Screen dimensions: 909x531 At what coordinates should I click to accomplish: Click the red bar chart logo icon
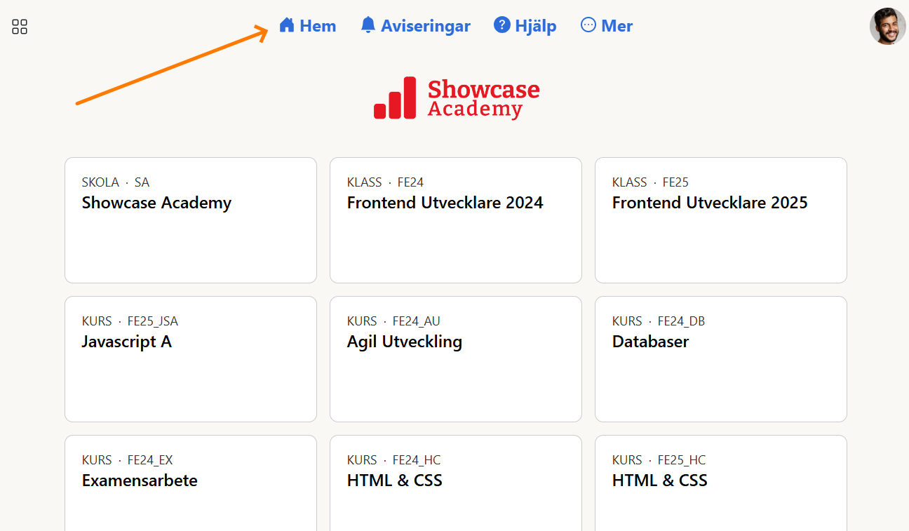(395, 99)
